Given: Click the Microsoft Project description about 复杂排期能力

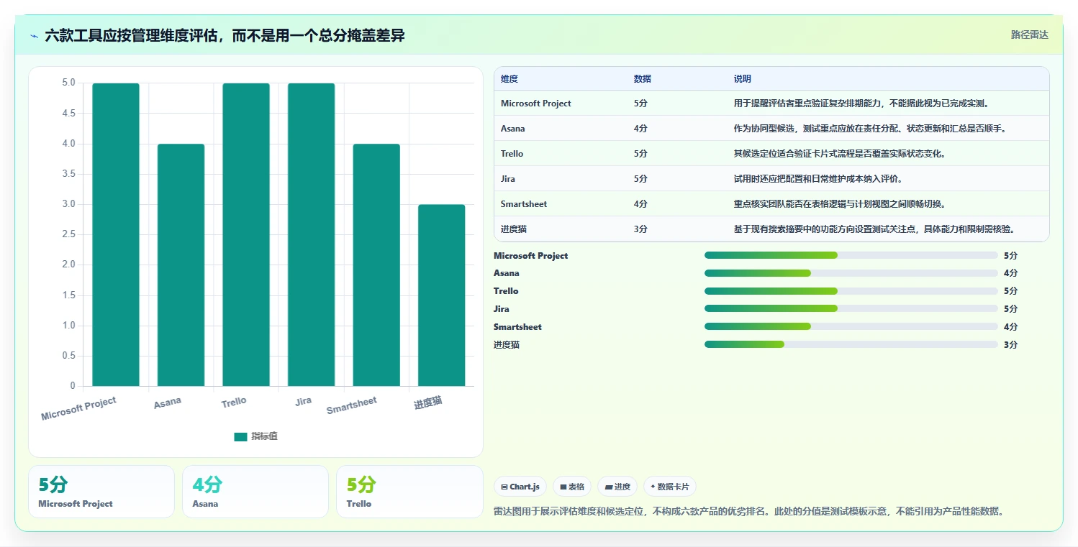Looking at the screenshot, I should (861, 104).
